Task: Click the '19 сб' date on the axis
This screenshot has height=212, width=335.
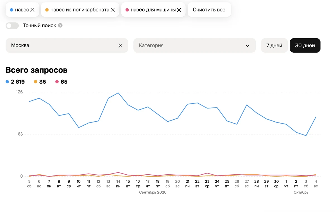Action: pyautogui.click(x=167, y=184)
